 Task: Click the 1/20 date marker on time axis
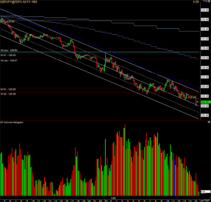(113, 198)
